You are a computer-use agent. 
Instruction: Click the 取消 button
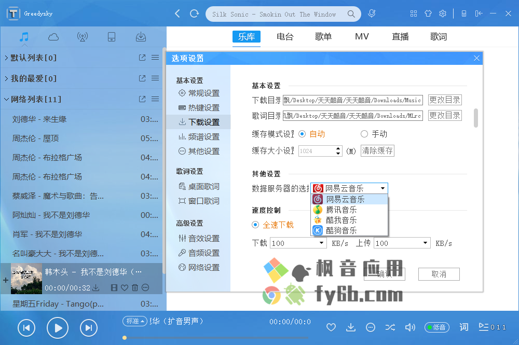coord(439,274)
